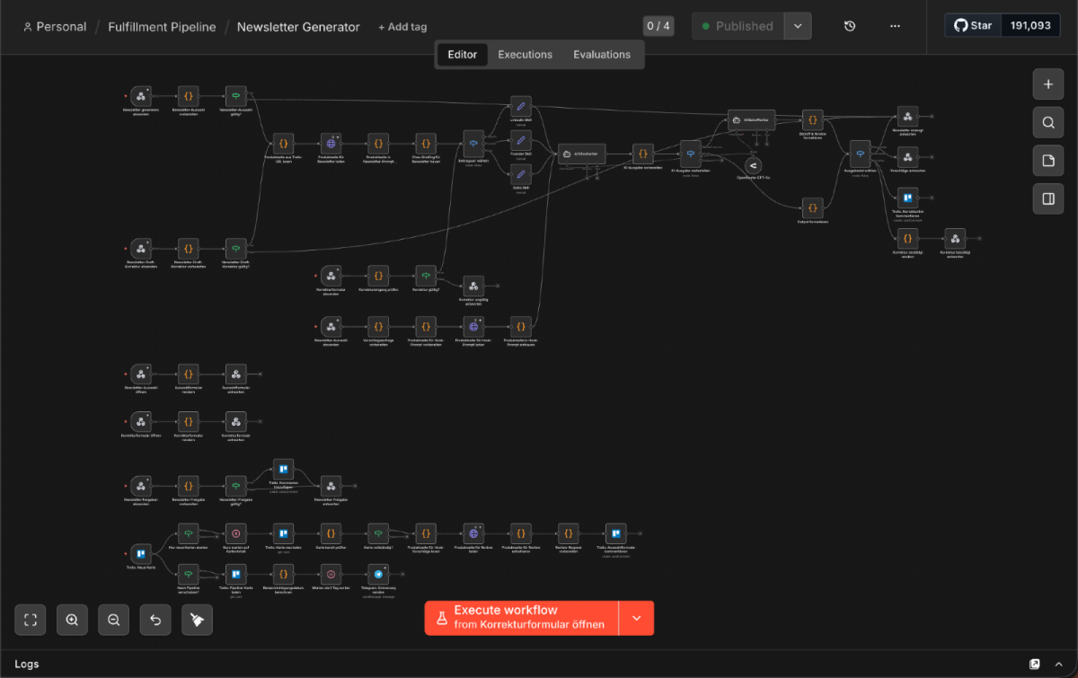
Task: Toggle the side panel view icon
Action: pyautogui.click(x=1048, y=198)
